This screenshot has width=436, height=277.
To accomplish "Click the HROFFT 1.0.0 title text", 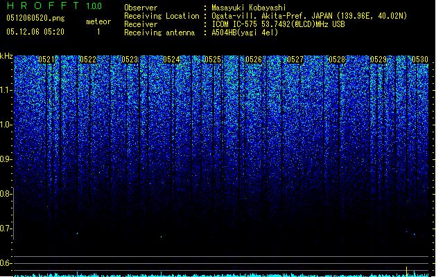I will click(54, 6).
